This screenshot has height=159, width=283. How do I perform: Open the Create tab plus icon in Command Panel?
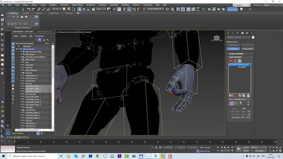pos(228,33)
